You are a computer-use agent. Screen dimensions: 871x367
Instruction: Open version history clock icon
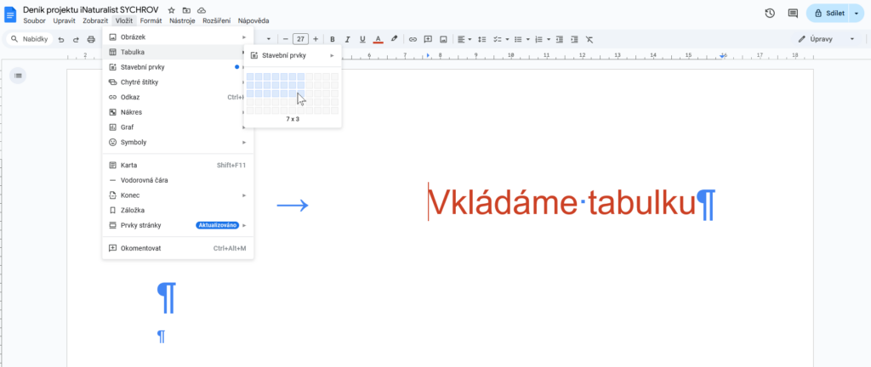(x=770, y=14)
